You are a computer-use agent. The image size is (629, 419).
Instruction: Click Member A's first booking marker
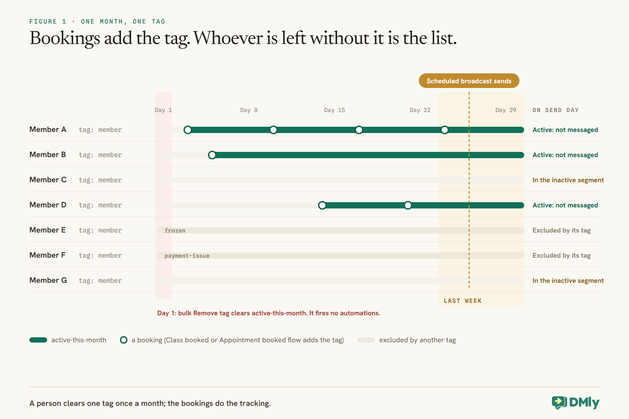pos(188,130)
